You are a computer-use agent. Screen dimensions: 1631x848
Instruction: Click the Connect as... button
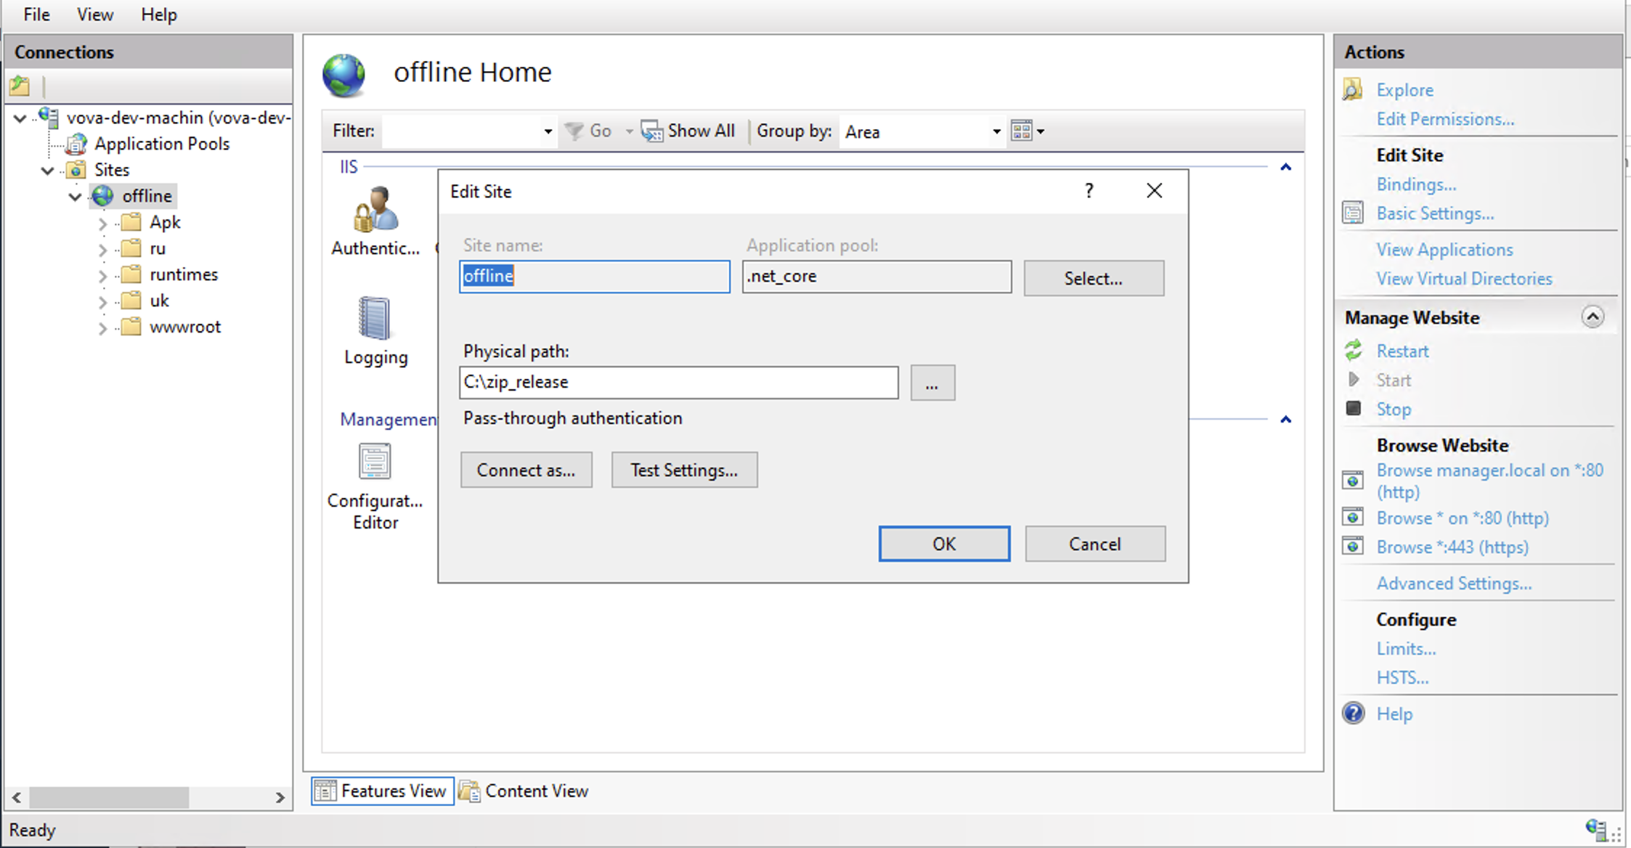[526, 470]
